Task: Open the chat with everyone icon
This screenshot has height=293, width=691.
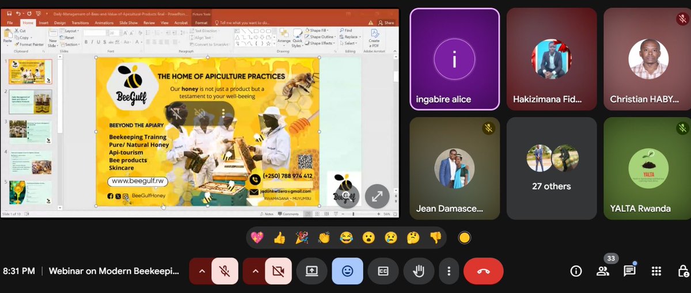Action: pos(629,271)
